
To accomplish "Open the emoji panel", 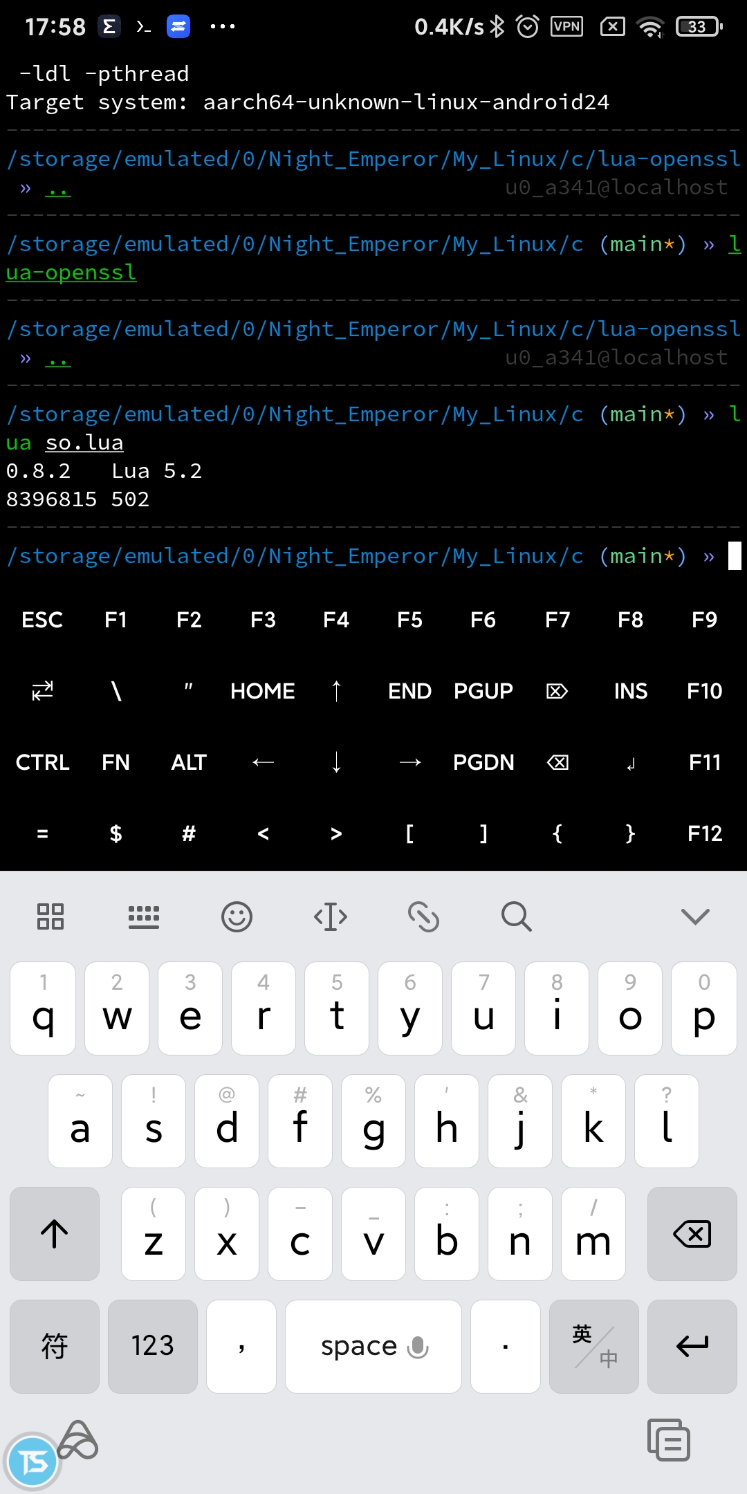I will coord(237,916).
